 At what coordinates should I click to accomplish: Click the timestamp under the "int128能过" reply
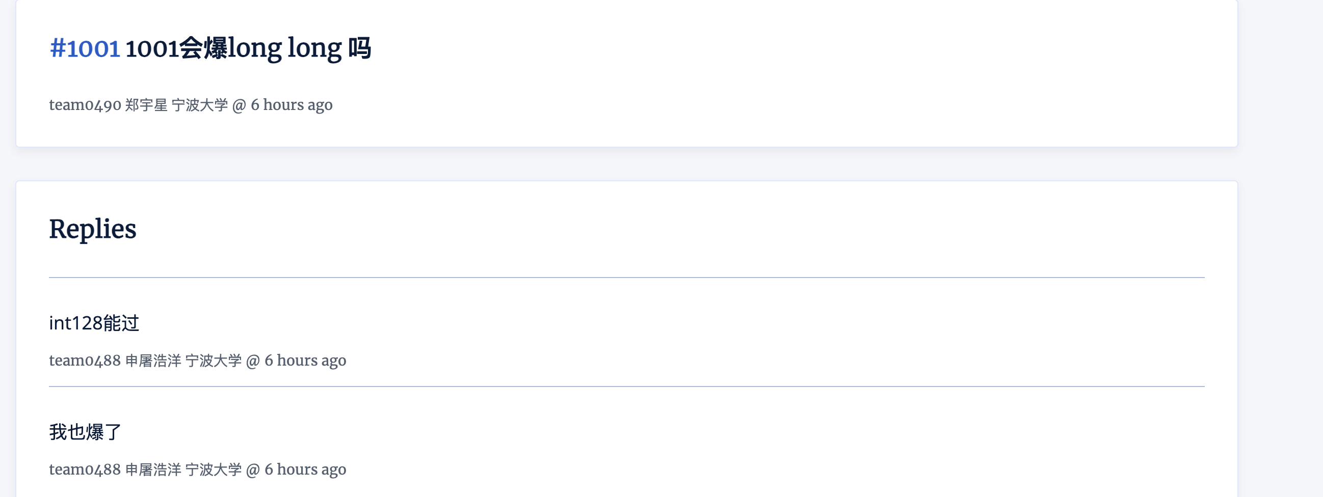click(305, 361)
